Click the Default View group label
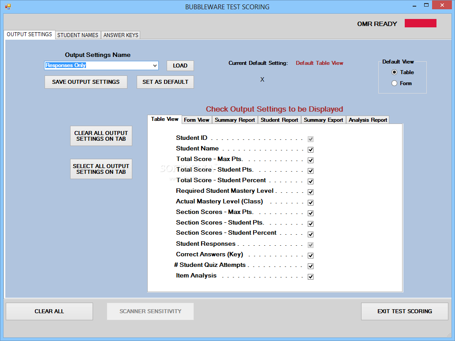This screenshot has height=341, width=455. click(x=398, y=62)
